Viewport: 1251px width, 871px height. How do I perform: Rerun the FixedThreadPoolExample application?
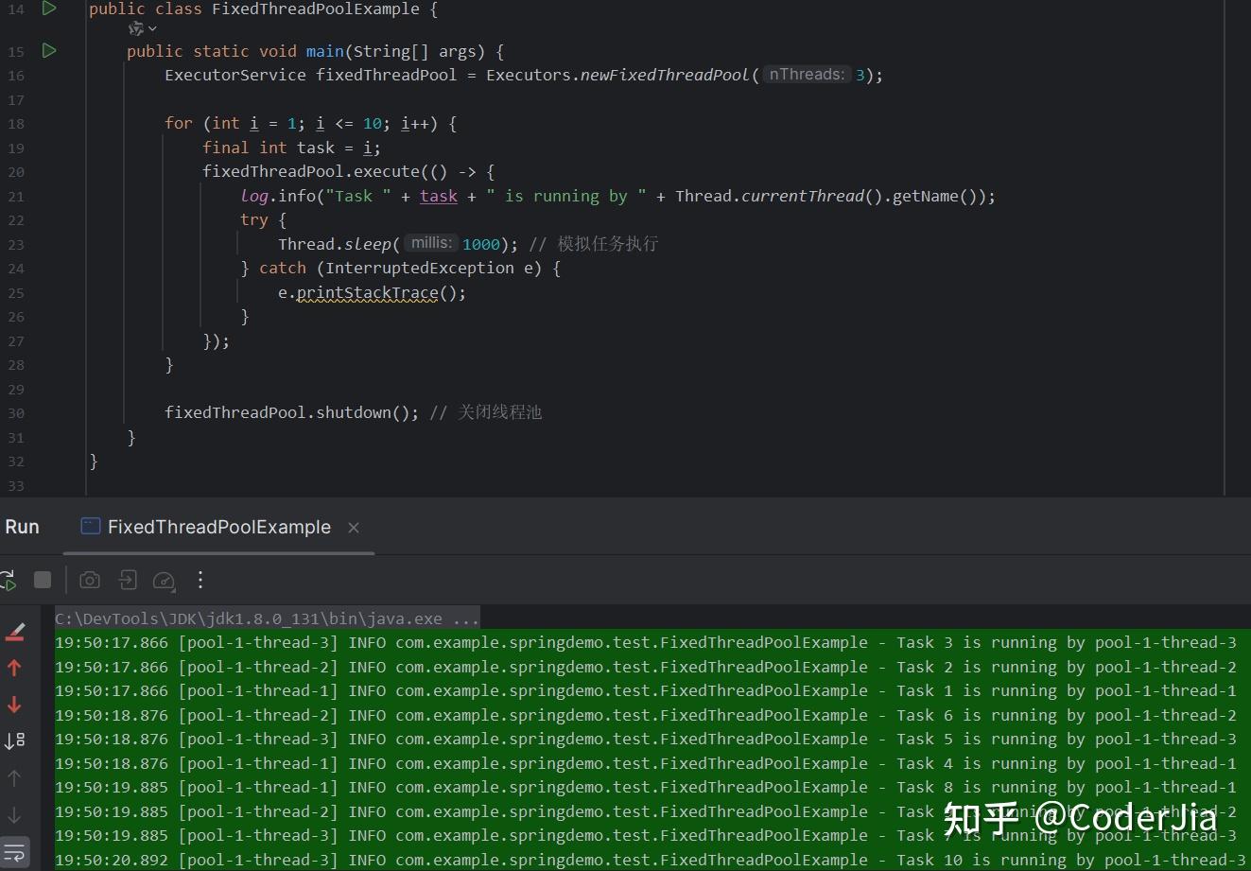(9, 580)
